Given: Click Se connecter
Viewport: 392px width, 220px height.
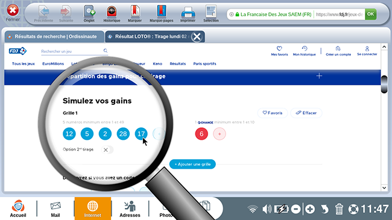Looking at the screenshot, I should (367, 51).
